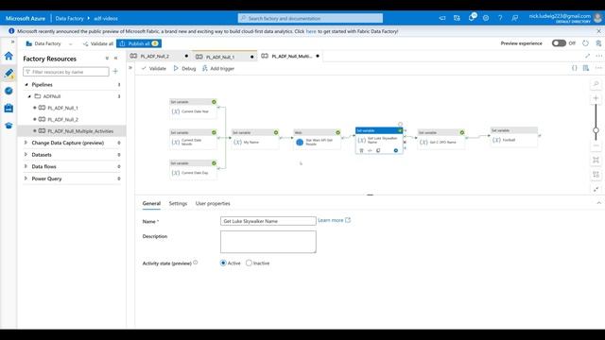
Task: Click the Add trigger button
Action: pos(218,68)
